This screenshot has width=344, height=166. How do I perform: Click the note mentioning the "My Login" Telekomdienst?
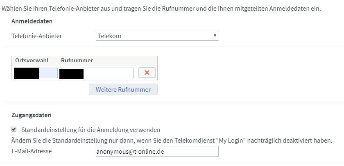pyautogui.click(x=172, y=141)
